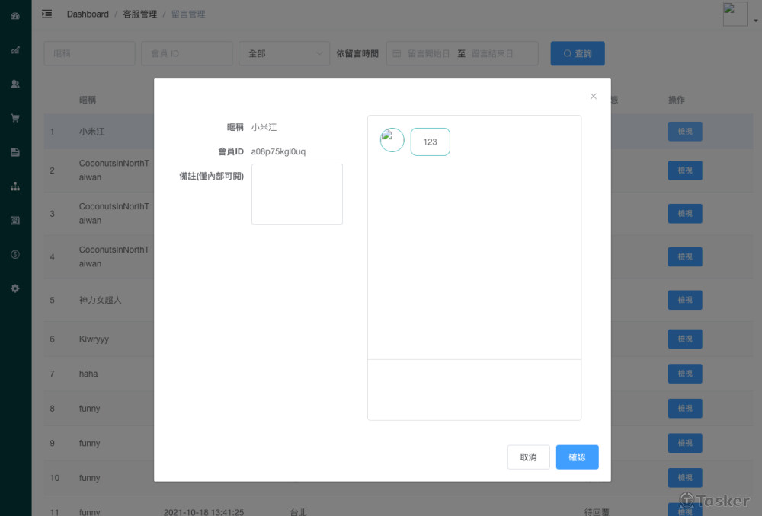Click the document sidebar icon
The height and width of the screenshot is (516, 762).
[15, 152]
